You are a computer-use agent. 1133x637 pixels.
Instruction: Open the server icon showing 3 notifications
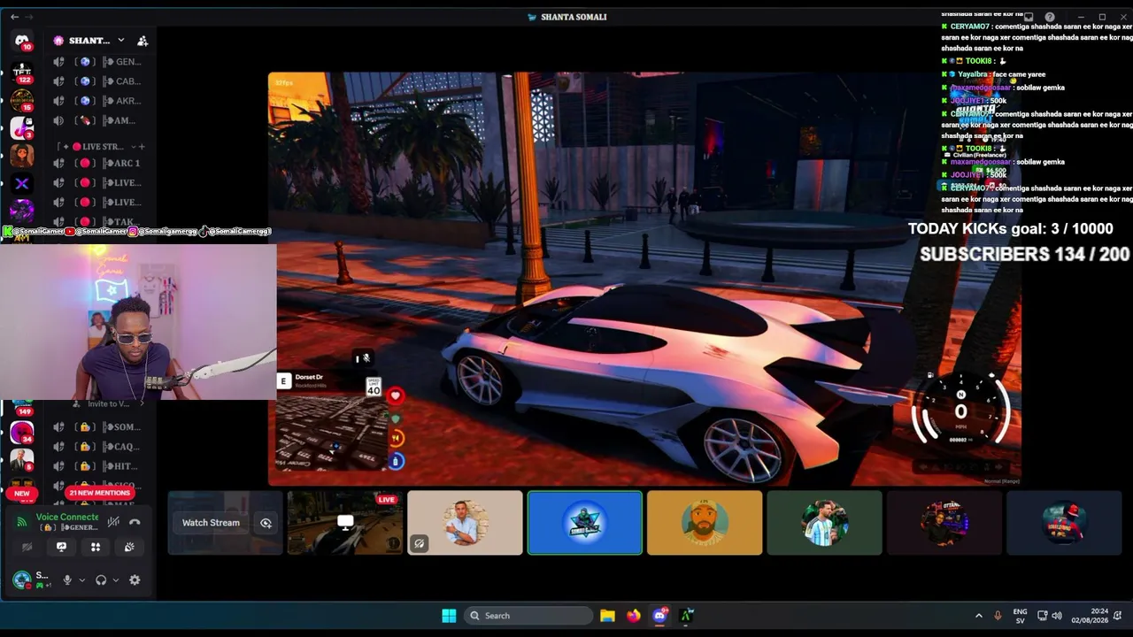pyautogui.click(x=22, y=128)
